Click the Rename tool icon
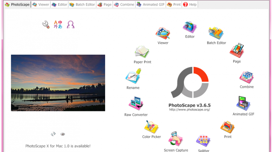 (x=133, y=77)
